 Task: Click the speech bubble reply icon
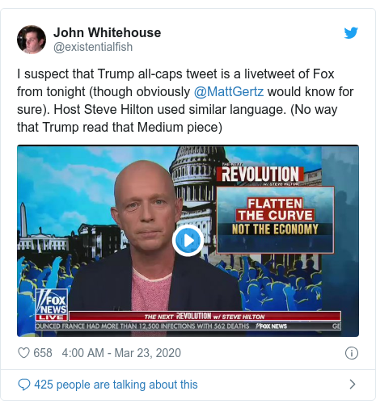pyautogui.click(x=24, y=385)
